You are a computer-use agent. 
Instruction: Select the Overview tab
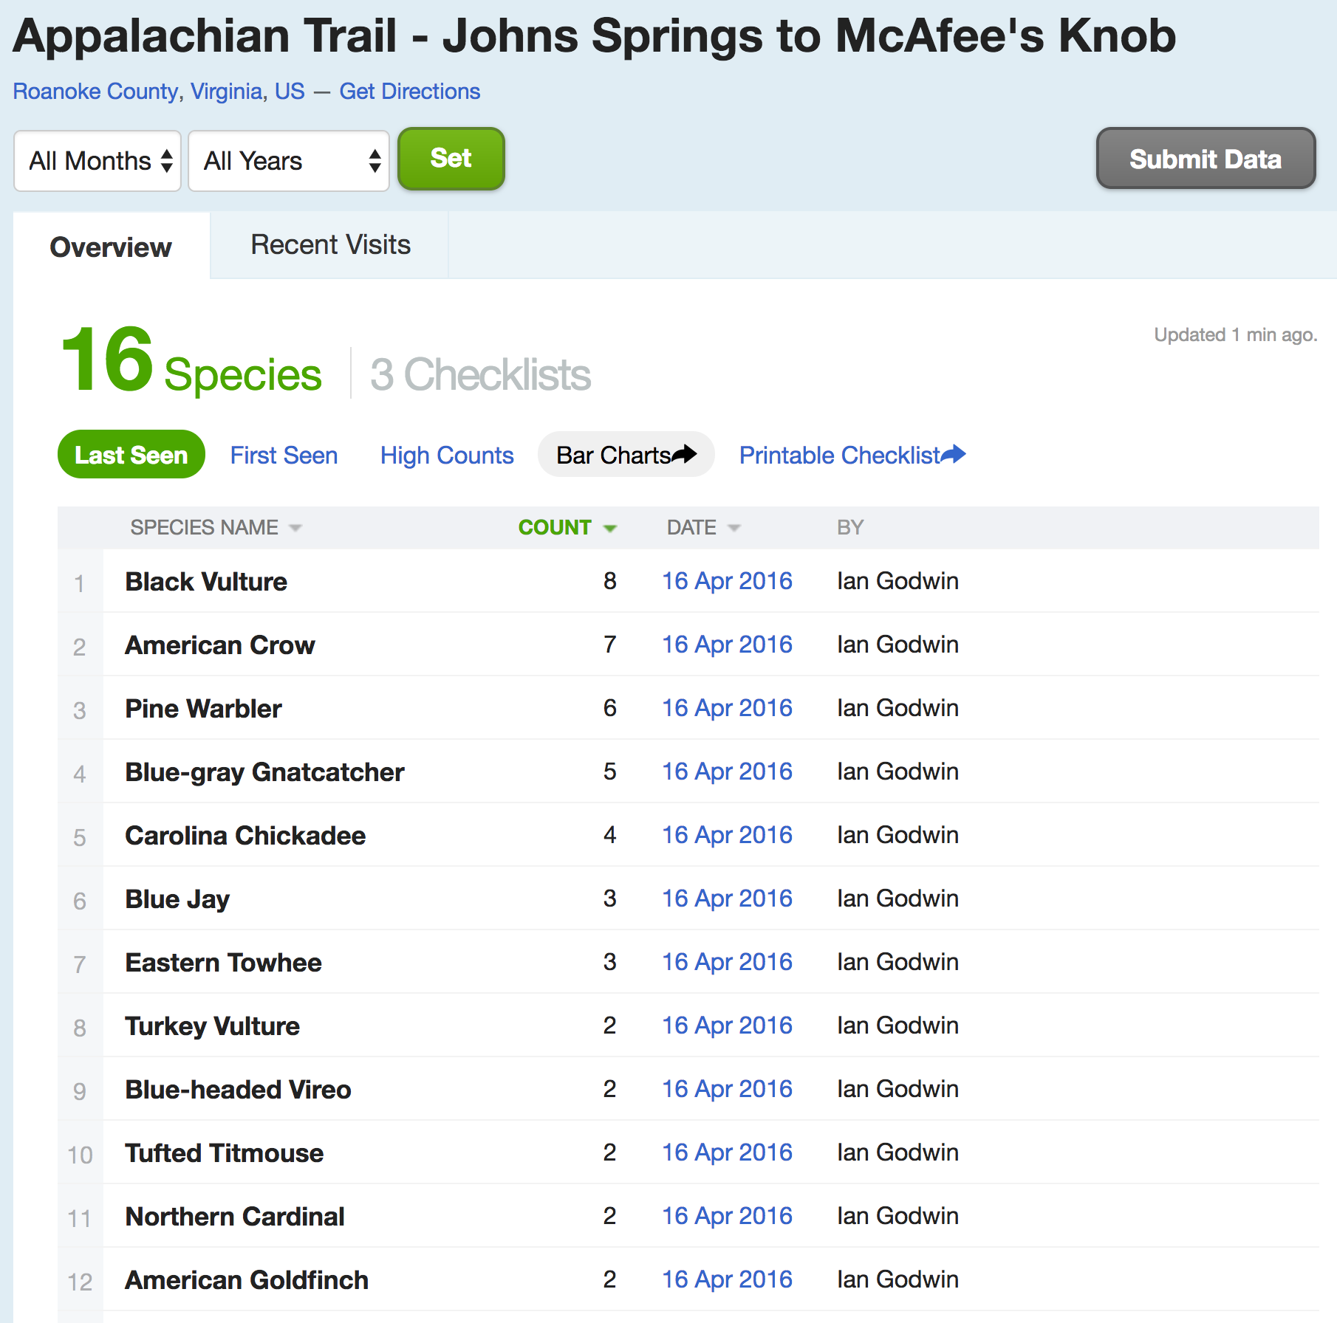tap(111, 247)
